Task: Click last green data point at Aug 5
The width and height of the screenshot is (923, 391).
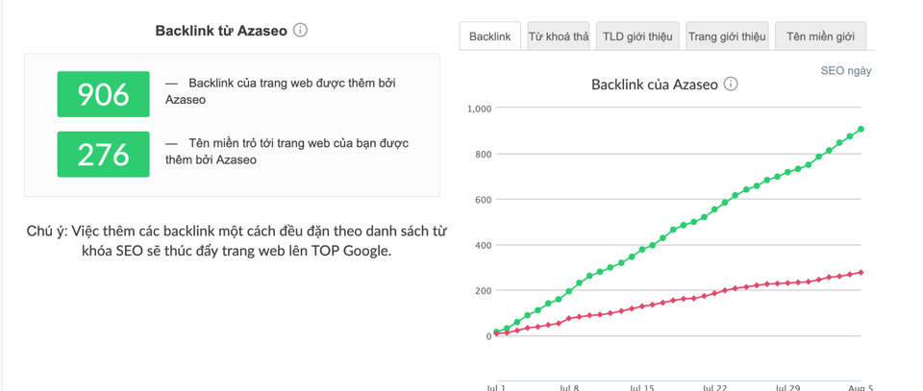Action: click(x=861, y=129)
